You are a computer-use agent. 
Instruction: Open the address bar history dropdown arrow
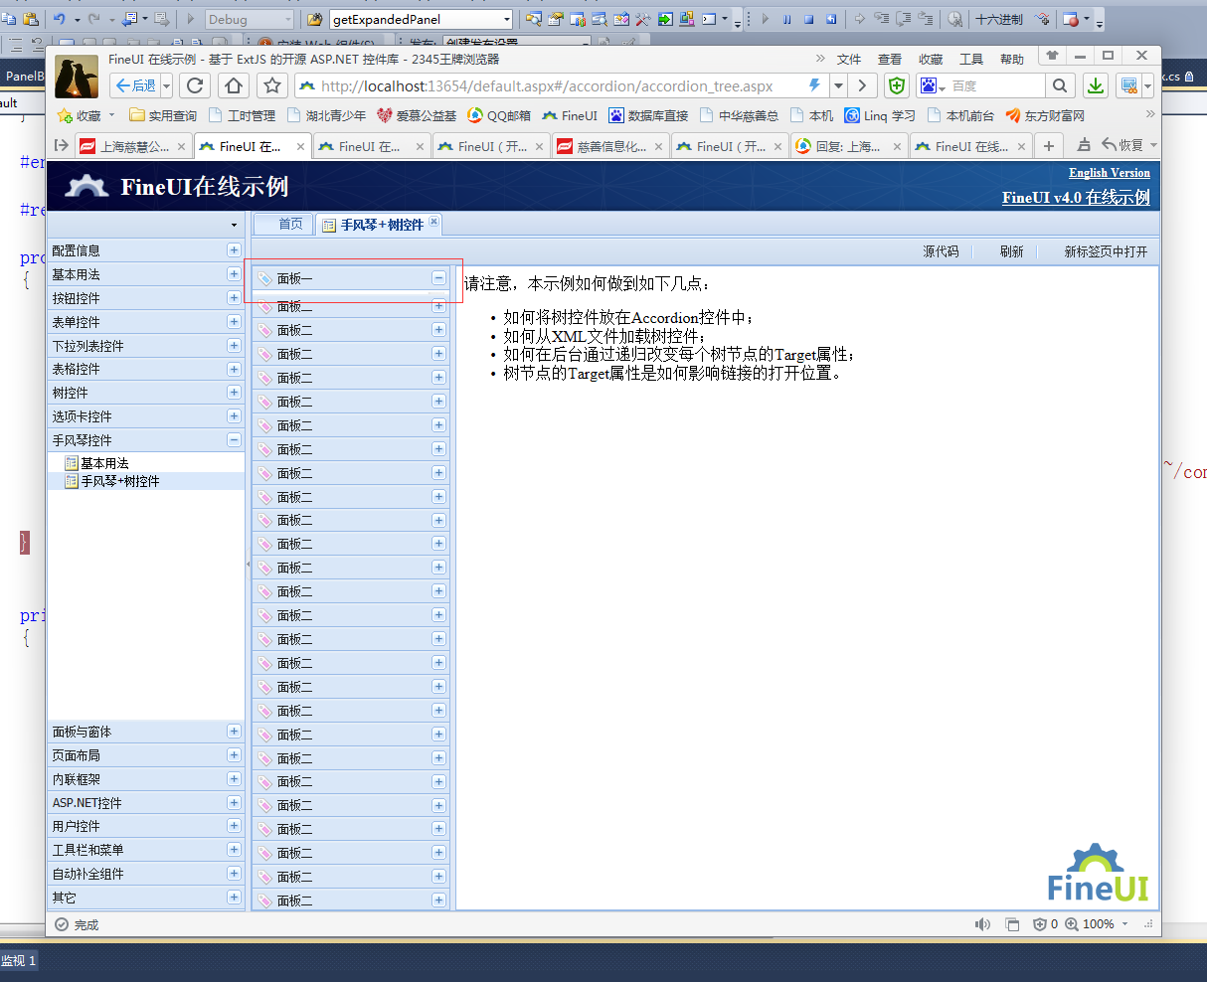pyautogui.click(x=838, y=85)
